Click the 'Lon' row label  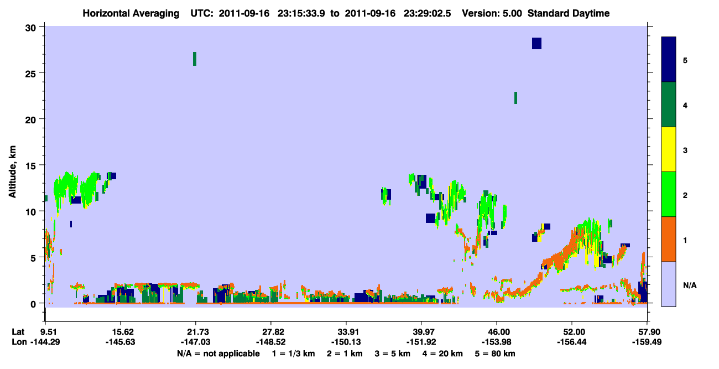18,342
